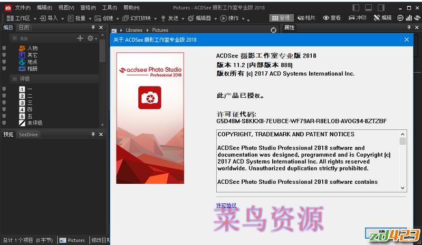Toggle the bottom panel layout icon
Viewport: 422px width, 245px height.
pyautogui.click(x=368, y=8)
